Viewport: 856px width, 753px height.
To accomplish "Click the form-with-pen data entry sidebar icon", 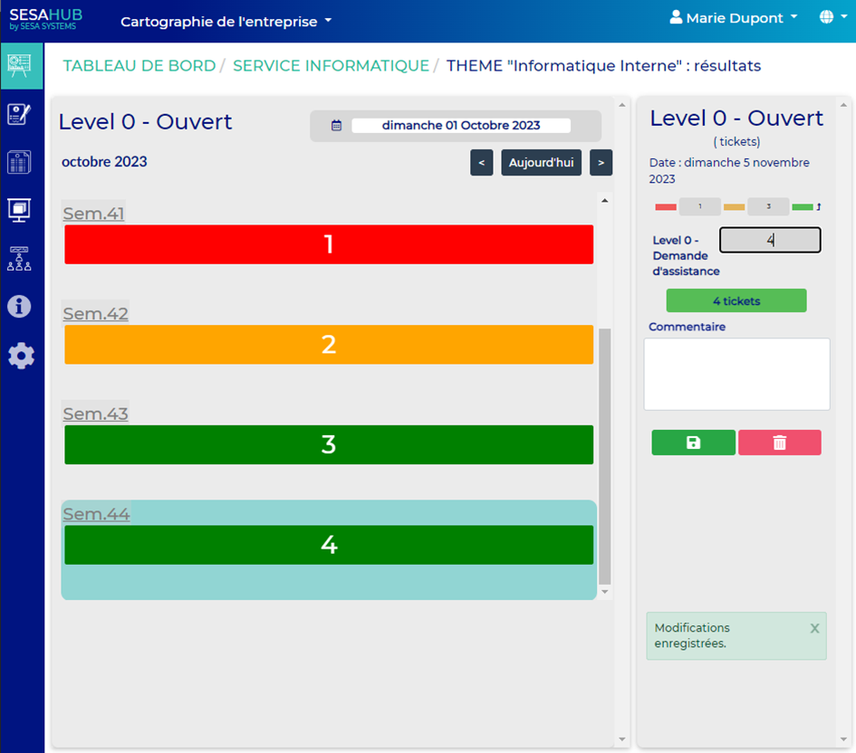I will tap(20, 114).
